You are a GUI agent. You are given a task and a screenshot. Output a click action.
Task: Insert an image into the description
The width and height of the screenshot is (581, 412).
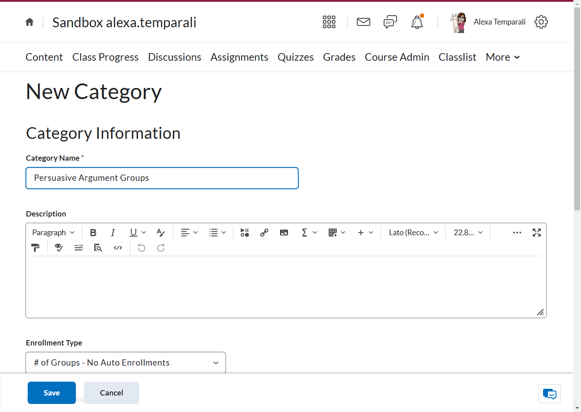[x=284, y=233]
